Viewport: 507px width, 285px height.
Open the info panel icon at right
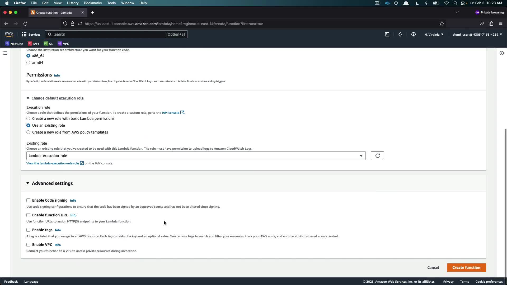pyautogui.click(x=501, y=53)
